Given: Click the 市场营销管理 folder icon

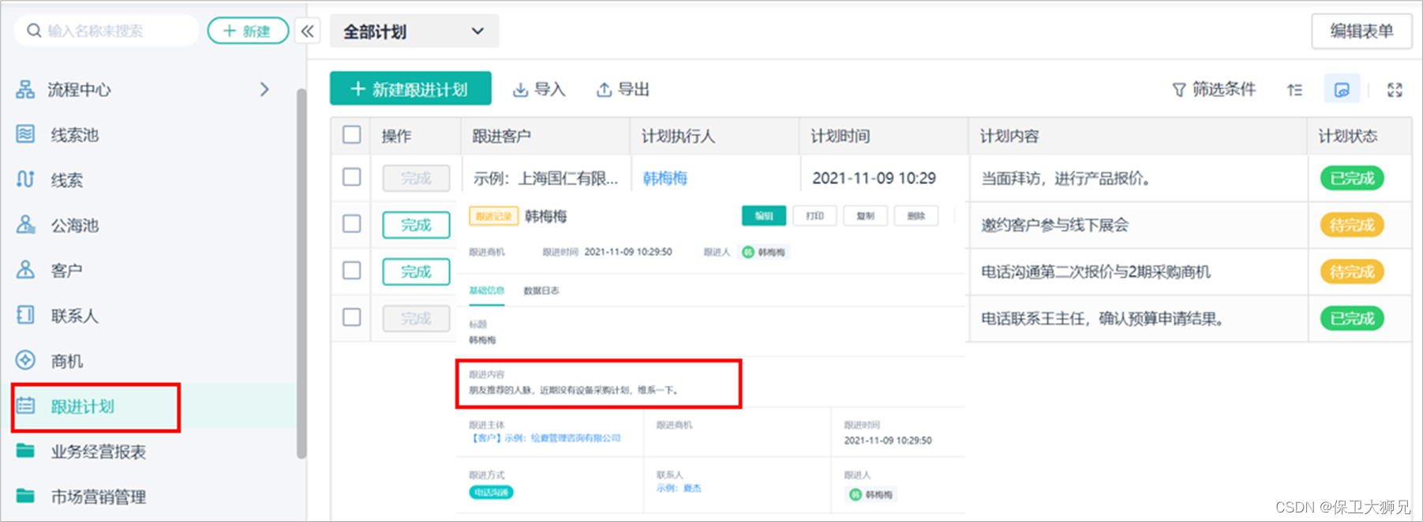Looking at the screenshot, I should click(x=25, y=496).
